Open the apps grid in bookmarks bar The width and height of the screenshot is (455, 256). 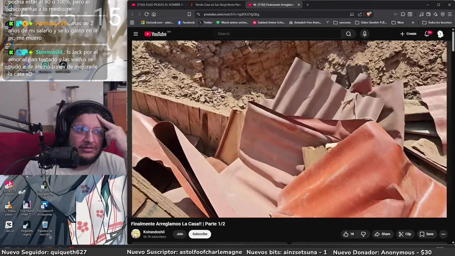132,22
